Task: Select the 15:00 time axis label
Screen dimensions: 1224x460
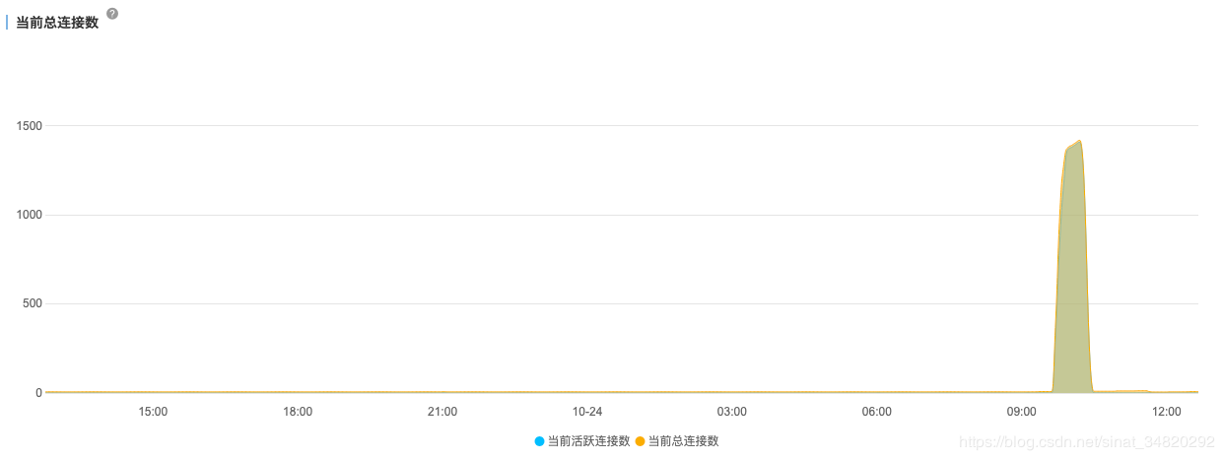Action: click(153, 411)
